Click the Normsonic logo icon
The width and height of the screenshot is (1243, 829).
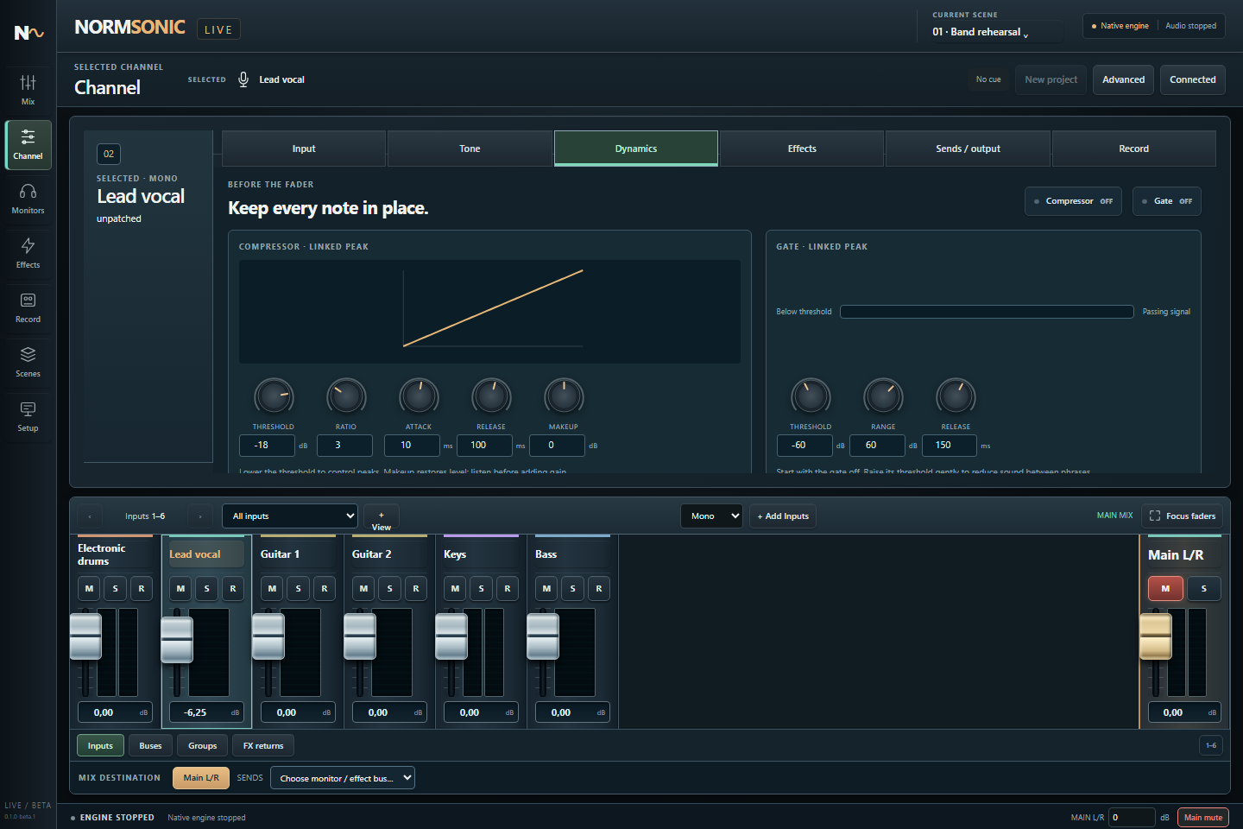tap(28, 33)
